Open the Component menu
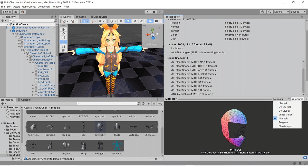The width and height of the screenshot is (308, 166). click(44, 7)
